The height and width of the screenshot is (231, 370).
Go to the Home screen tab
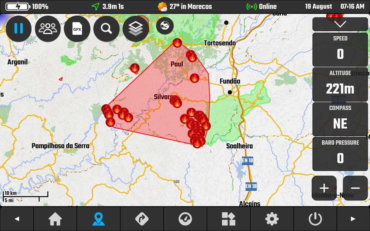tap(55, 219)
